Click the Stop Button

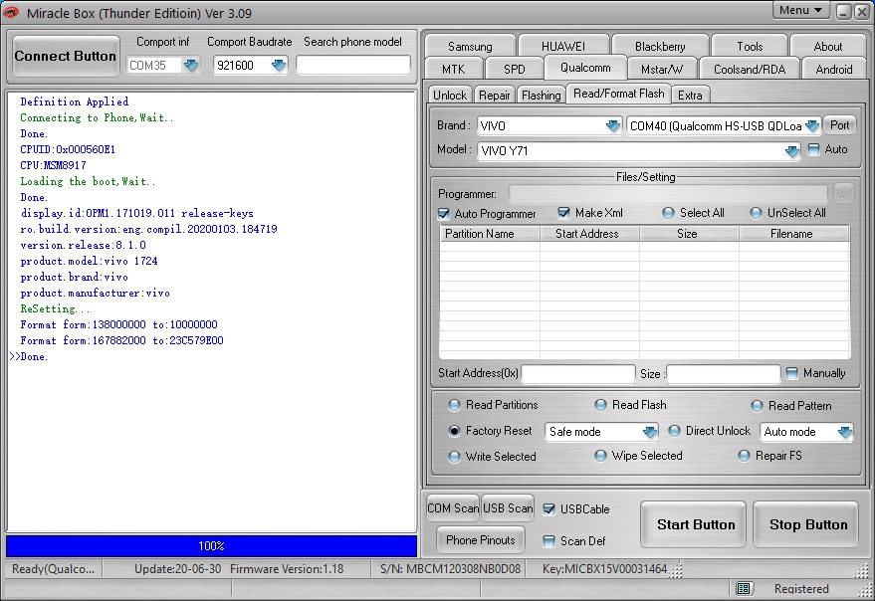pyautogui.click(x=807, y=524)
